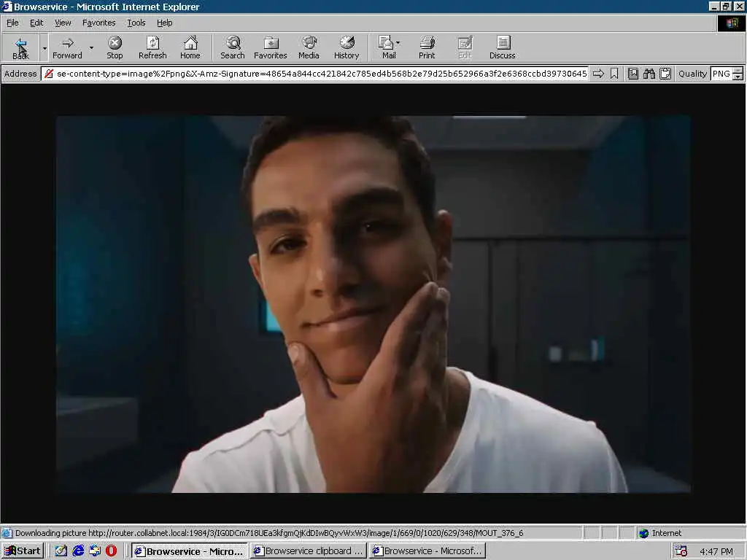Screen dimensions: 747x560
Task: Click the system tray scheduler icon
Action: click(681, 551)
